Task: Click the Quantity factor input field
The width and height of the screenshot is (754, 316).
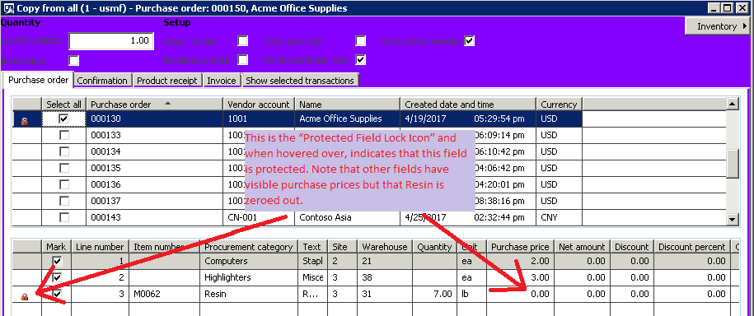Action: click(x=111, y=41)
